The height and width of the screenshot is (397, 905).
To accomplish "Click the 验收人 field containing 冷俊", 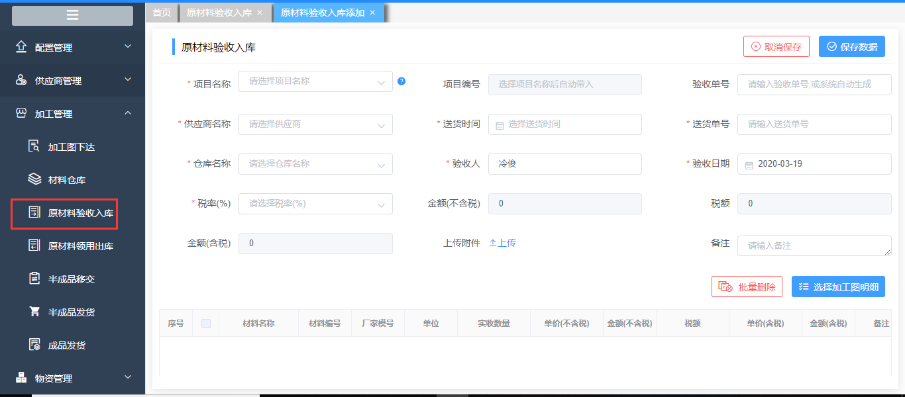I will click(565, 164).
